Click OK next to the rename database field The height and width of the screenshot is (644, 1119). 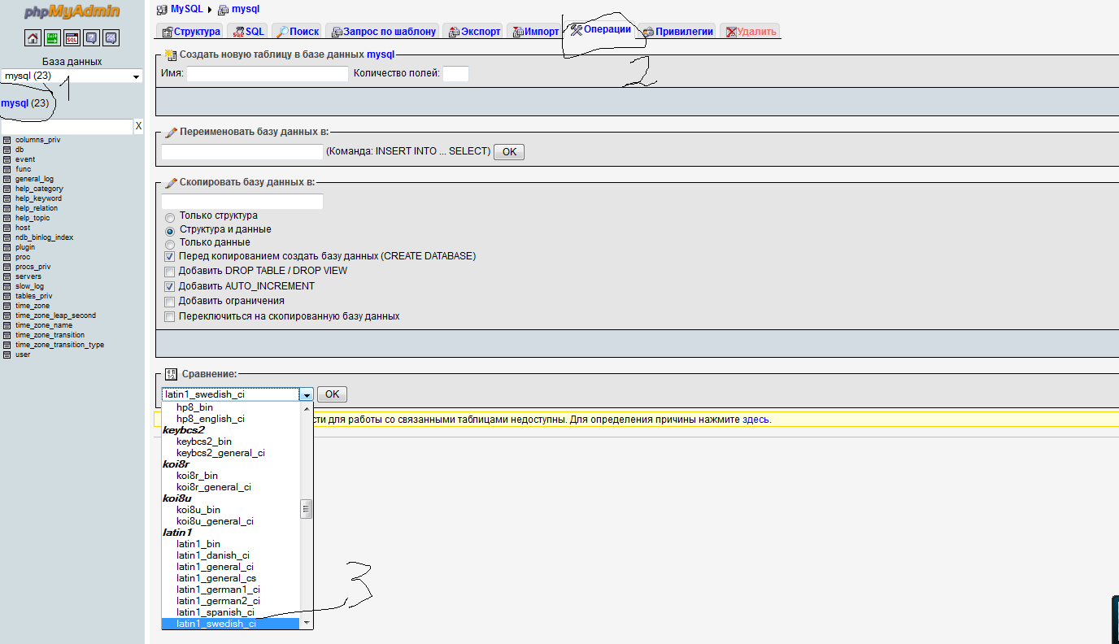pyautogui.click(x=509, y=152)
